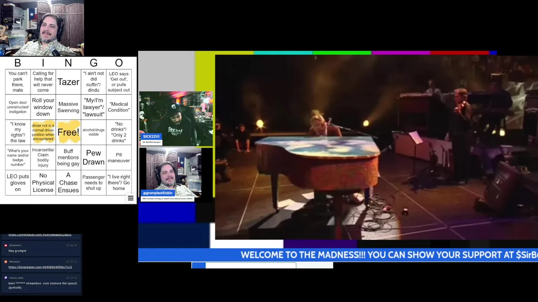Screen dimensions: 538x302
Task: Mark the 'Tazer' bingo square
Action: coord(68,82)
